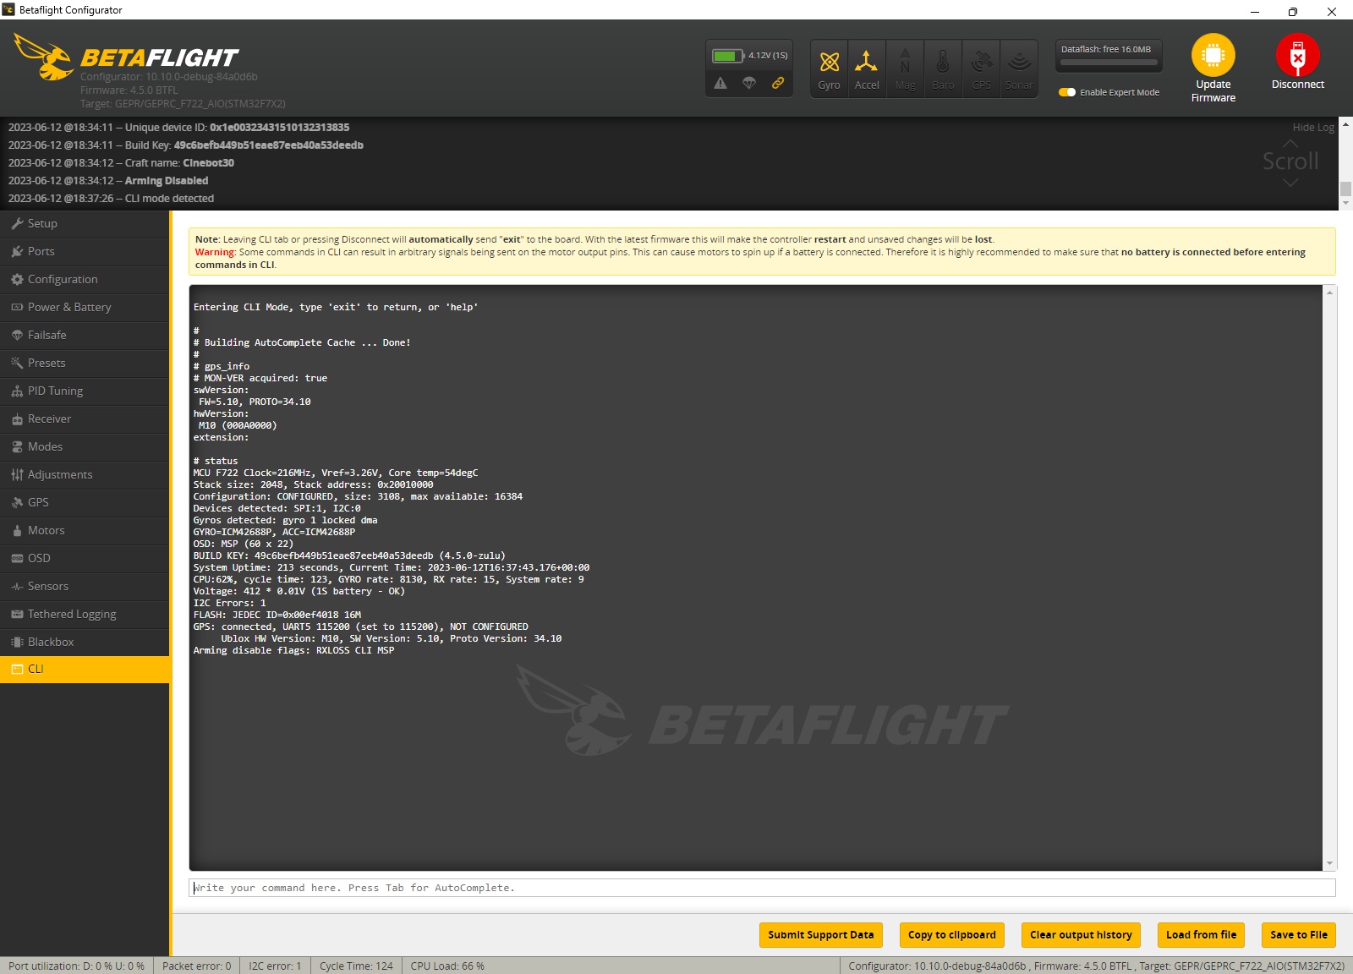Select the Gyro sensor icon
Viewport: 1353px width, 974px height.
[x=828, y=68]
